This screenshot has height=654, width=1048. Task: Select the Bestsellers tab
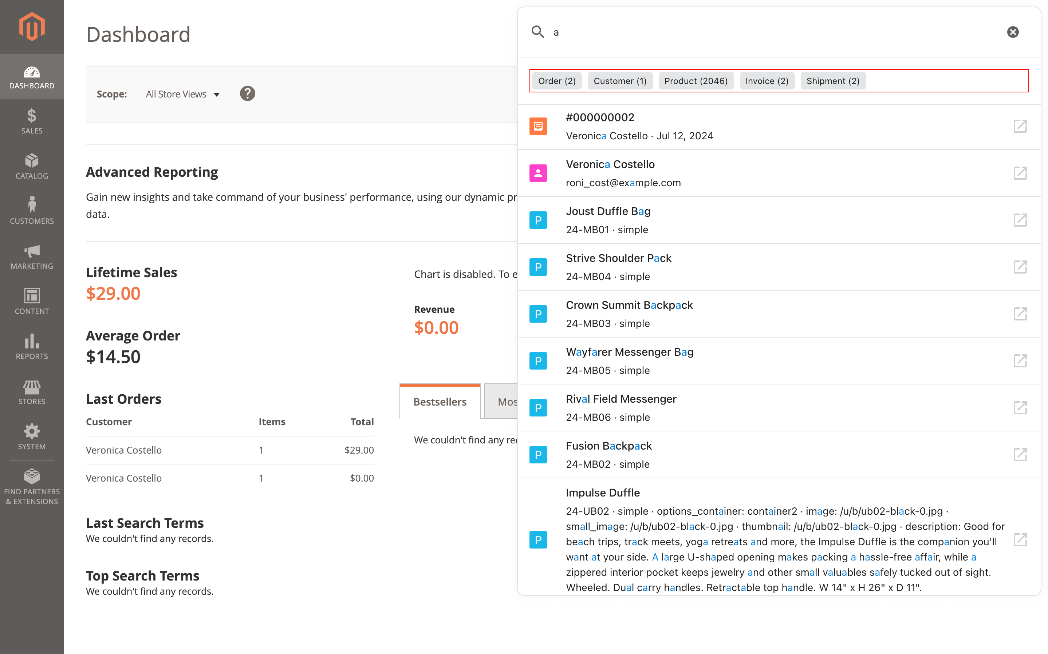coord(440,402)
